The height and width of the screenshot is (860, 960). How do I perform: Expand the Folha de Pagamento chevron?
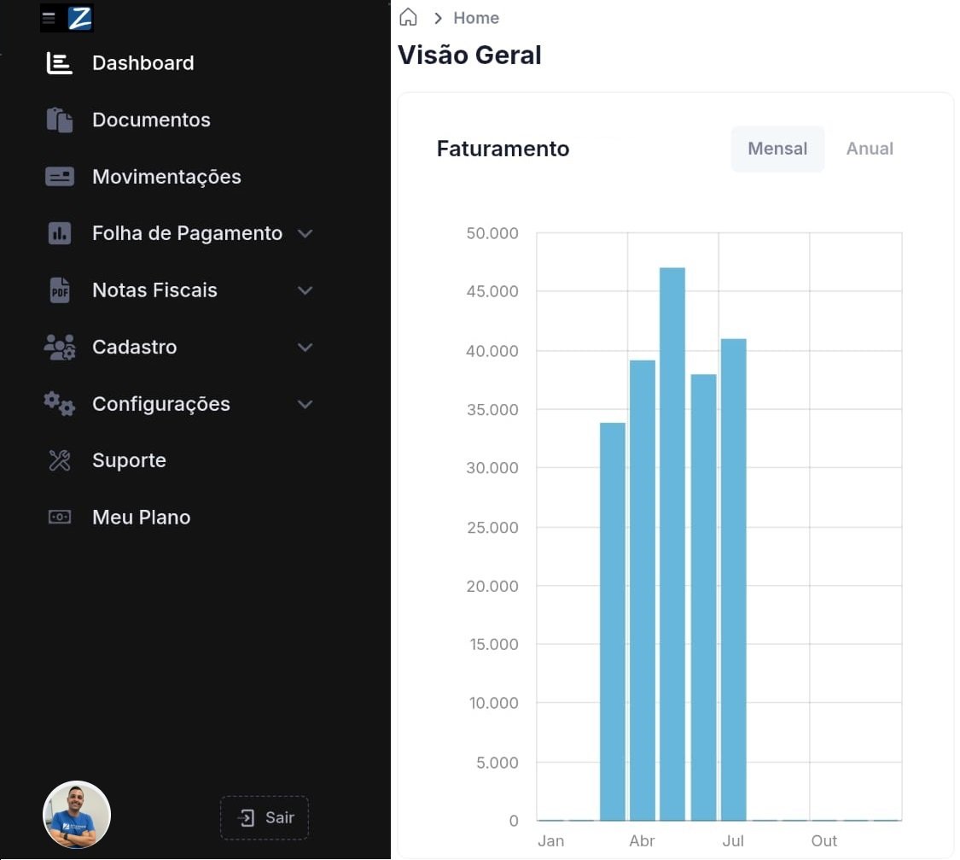pyautogui.click(x=305, y=234)
